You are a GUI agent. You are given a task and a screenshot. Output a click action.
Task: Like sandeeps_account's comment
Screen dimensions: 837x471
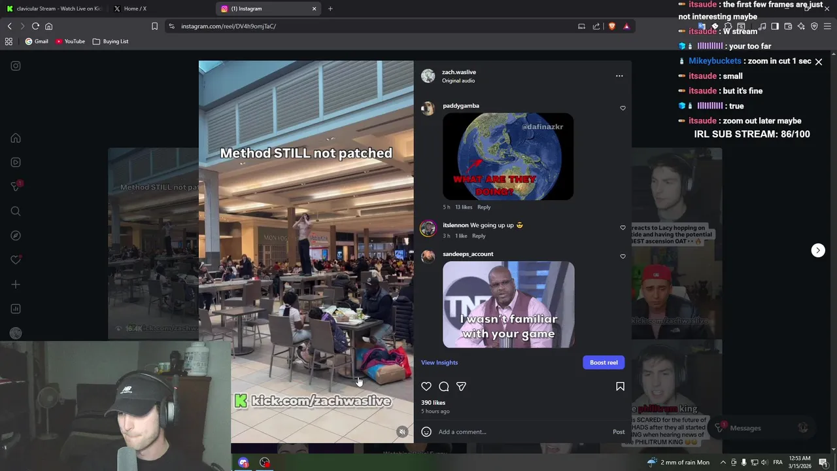623,256
